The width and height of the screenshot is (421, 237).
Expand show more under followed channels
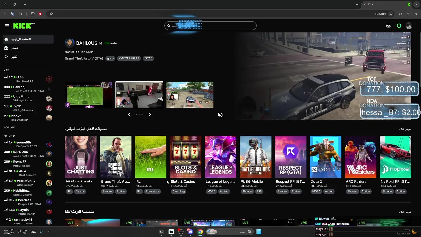point(9,127)
